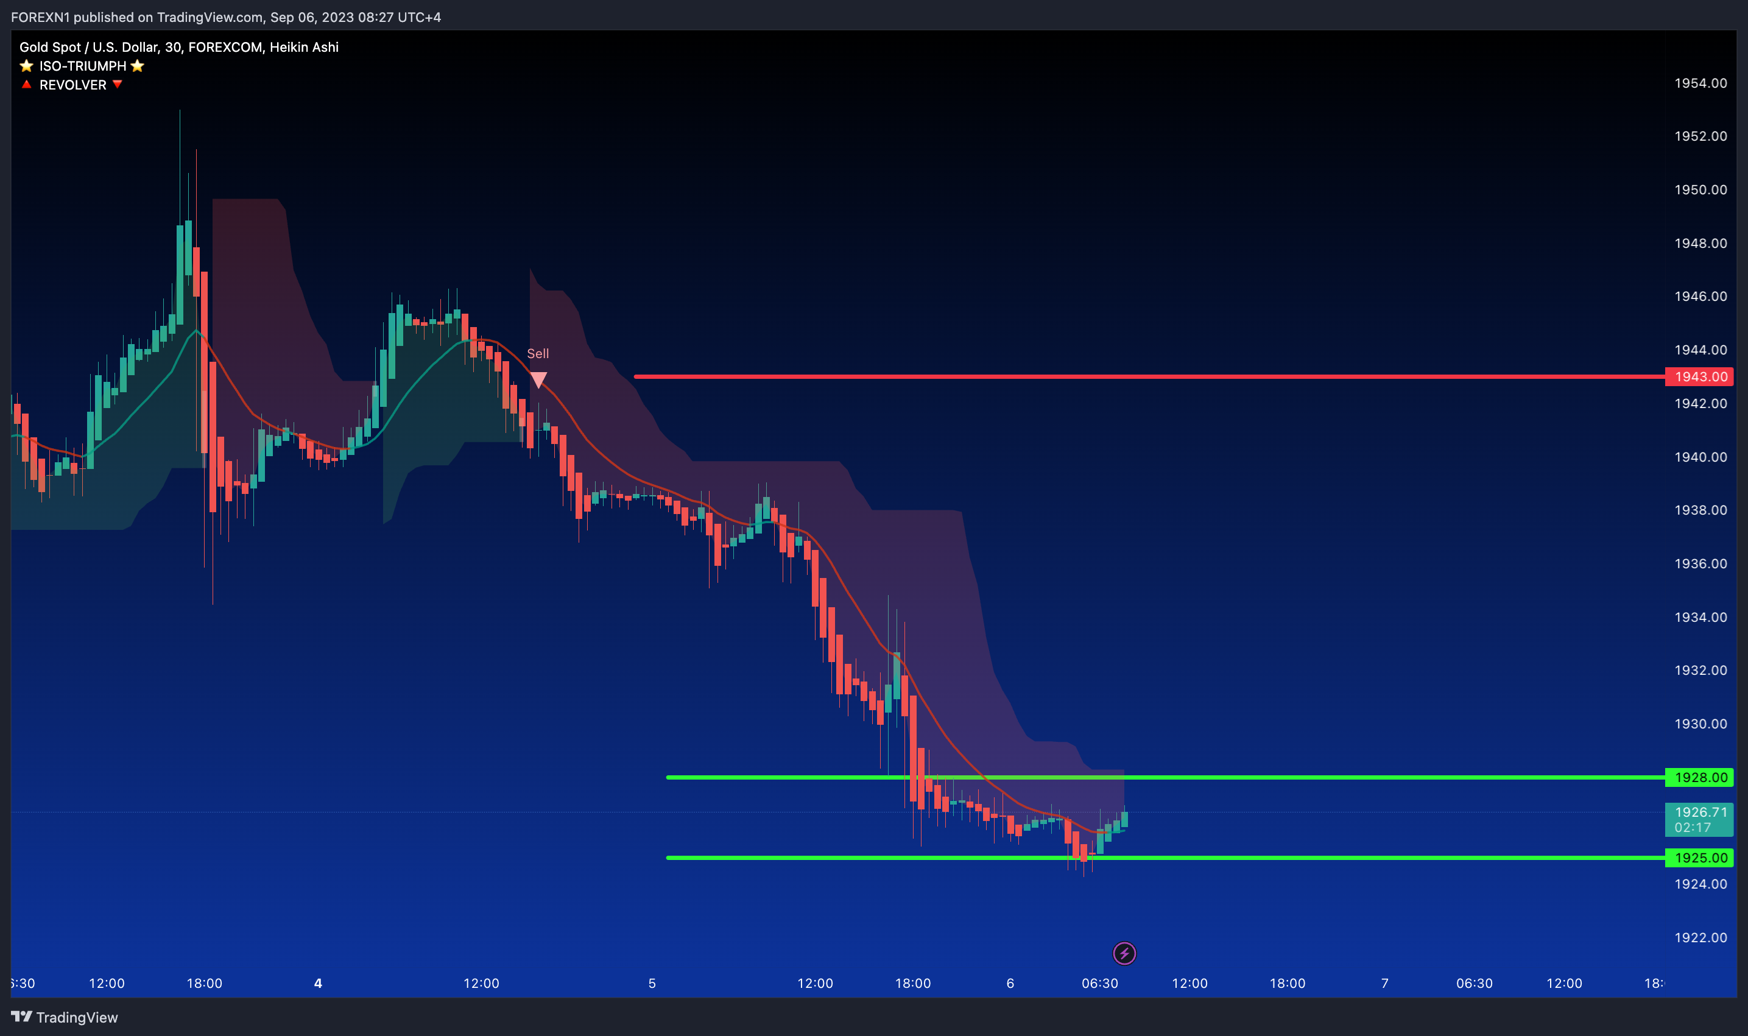Click the date 6 on time axis
This screenshot has width=1748, height=1036.
coord(1010,983)
